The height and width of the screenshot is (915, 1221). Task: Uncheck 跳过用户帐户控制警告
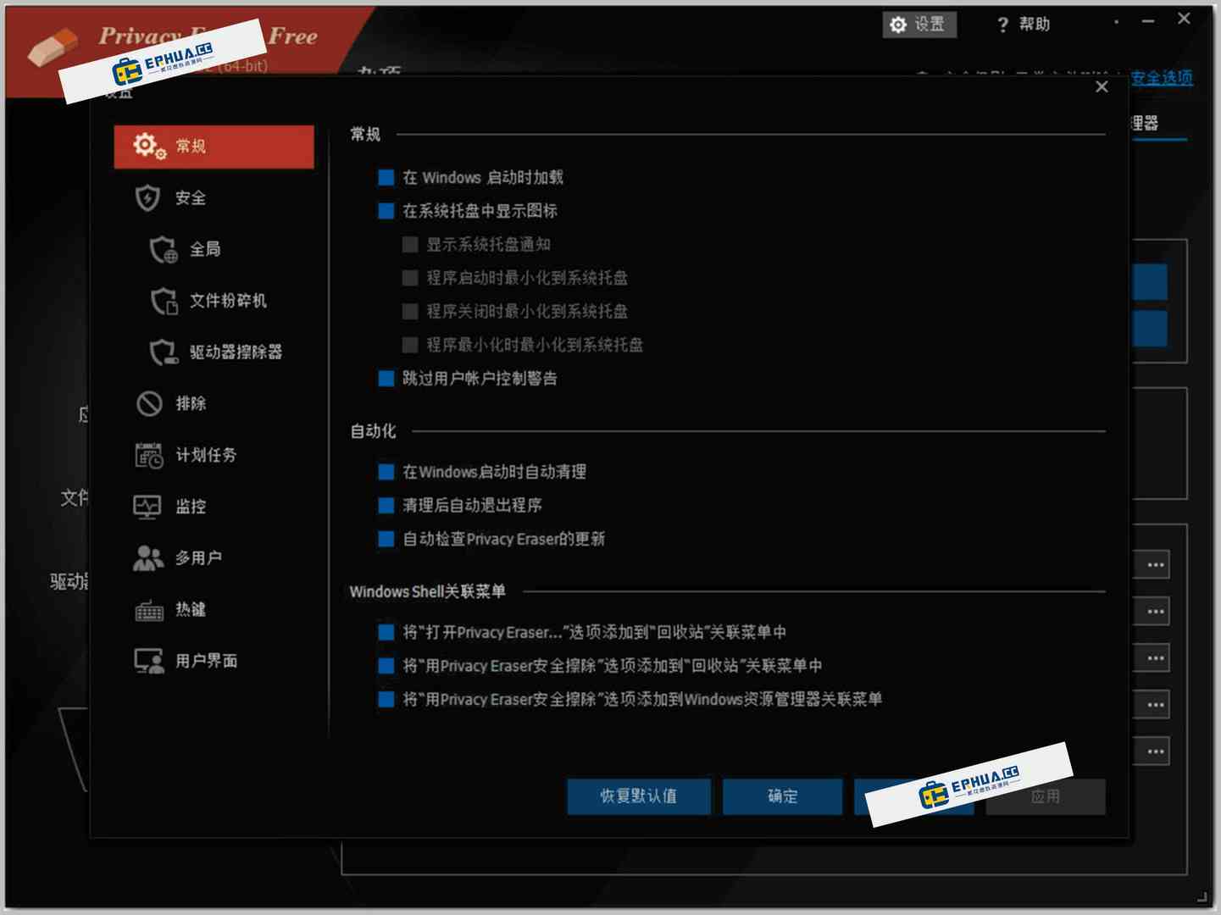pyautogui.click(x=386, y=379)
